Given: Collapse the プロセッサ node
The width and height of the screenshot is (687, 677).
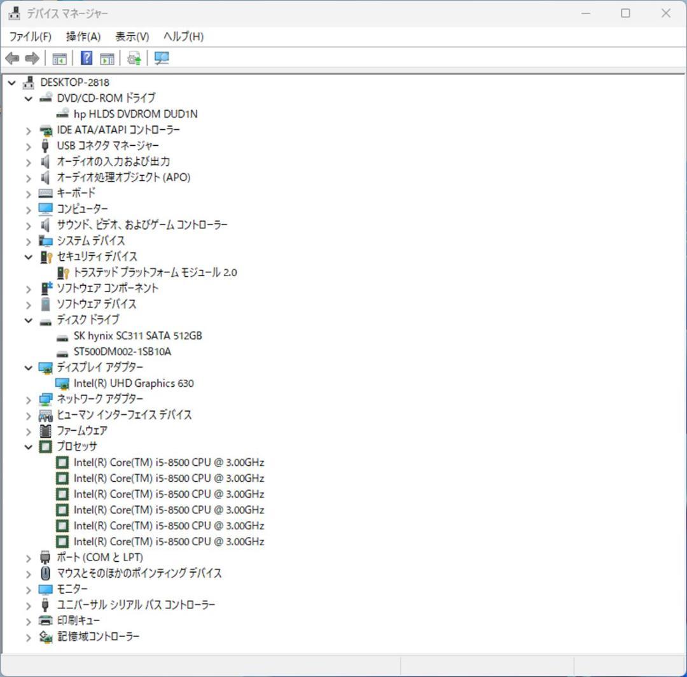Looking at the screenshot, I should pyautogui.click(x=29, y=447).
